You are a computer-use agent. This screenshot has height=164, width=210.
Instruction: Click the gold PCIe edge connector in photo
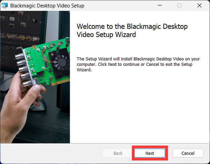click(60, 82)
